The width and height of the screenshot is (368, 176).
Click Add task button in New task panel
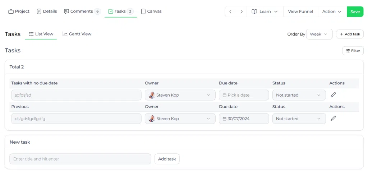(x=167, y=159)
